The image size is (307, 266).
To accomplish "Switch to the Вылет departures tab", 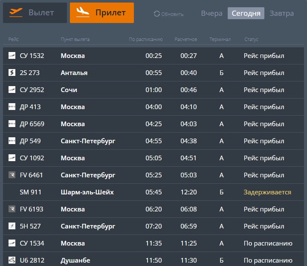I will [35, 13].
